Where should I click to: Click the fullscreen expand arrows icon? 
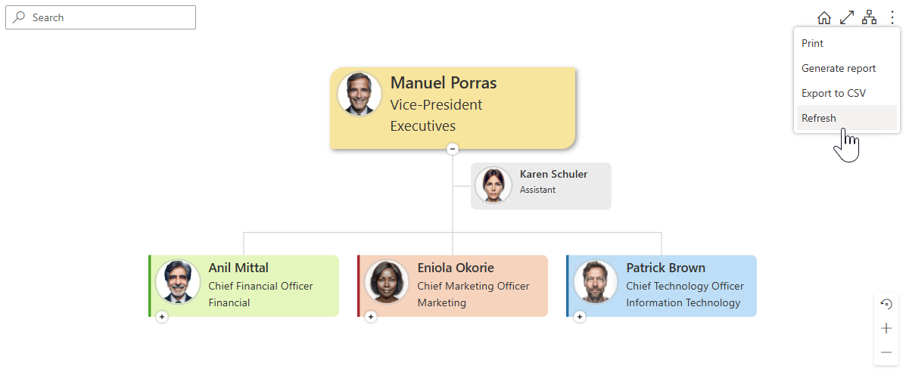pos(846,18)
